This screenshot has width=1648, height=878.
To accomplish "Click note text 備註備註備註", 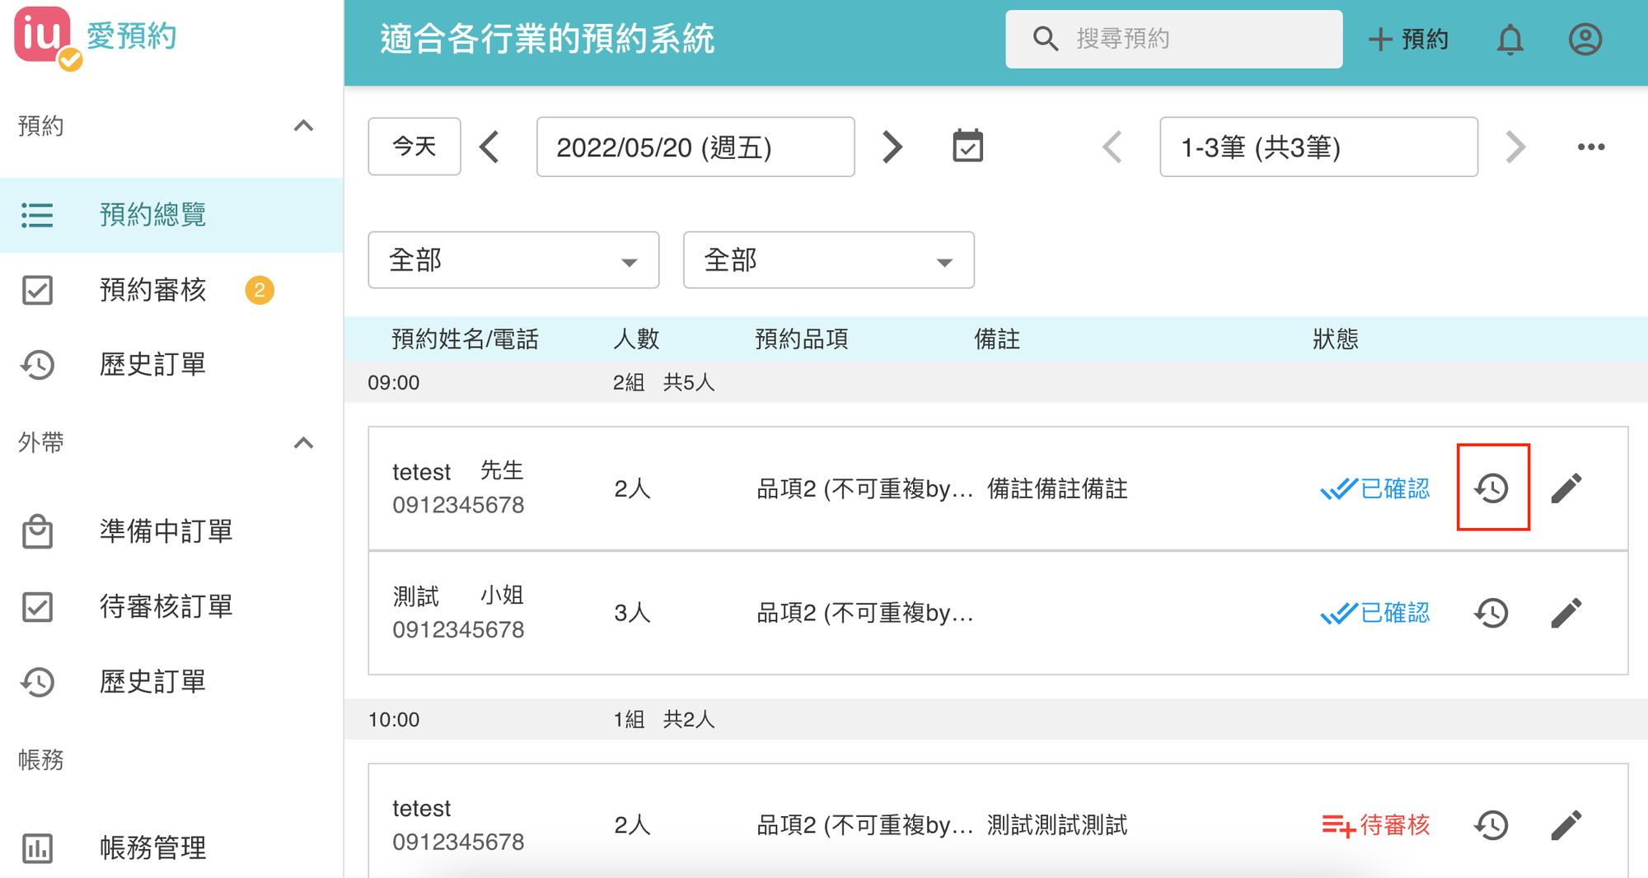I will (1057, 489).
